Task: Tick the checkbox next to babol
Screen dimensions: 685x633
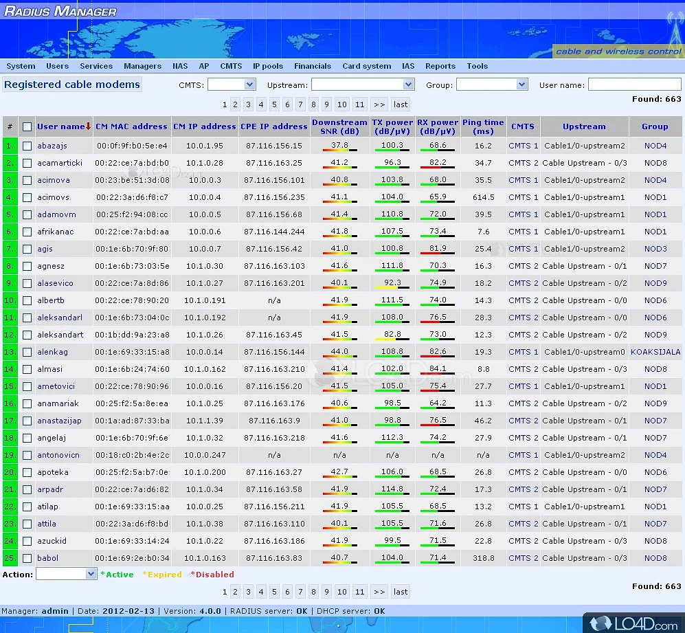Action: coord(27,558)
